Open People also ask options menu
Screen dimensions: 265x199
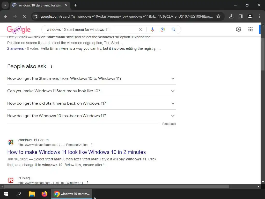click(x=51, y=66)
